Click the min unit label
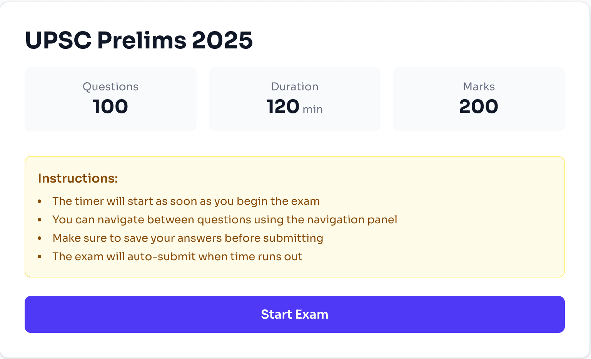The image size is (591, 359). (x=312, y=110)
